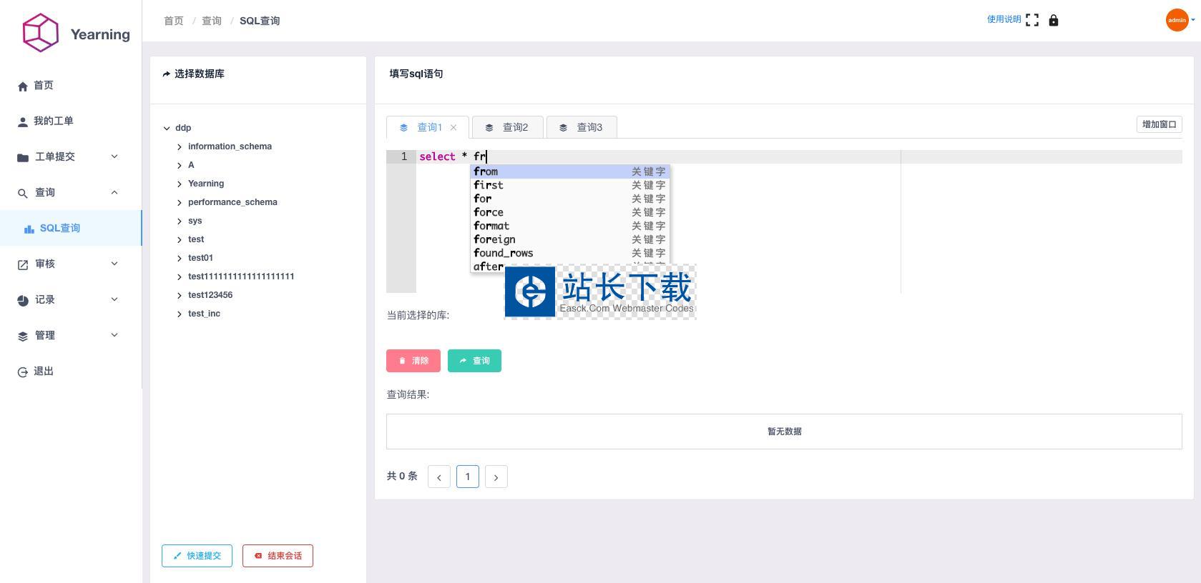Choose 'foreign' autocomplete suggestion
1201x583 pixels.
pos(570,239)
